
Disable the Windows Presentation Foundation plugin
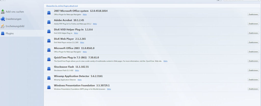tap(253, 89)
